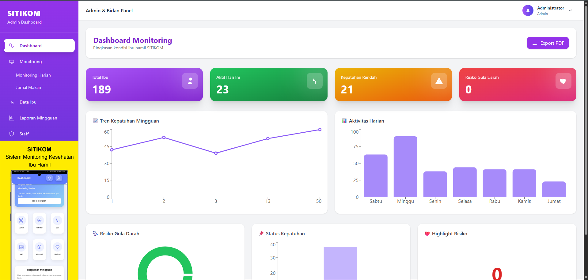Screen dimensions: 588x280
Task: Click the page vertical scrollbar thumb
Action: (x=586, y=120)
